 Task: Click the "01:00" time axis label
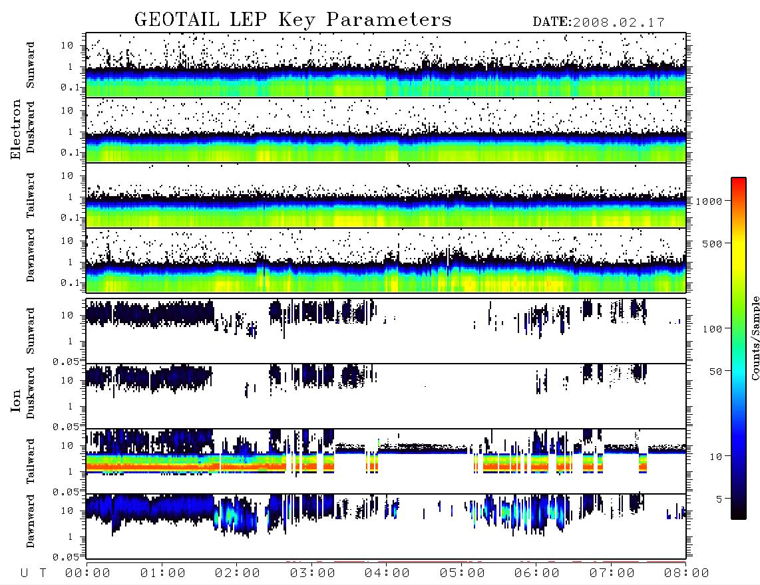163,574
